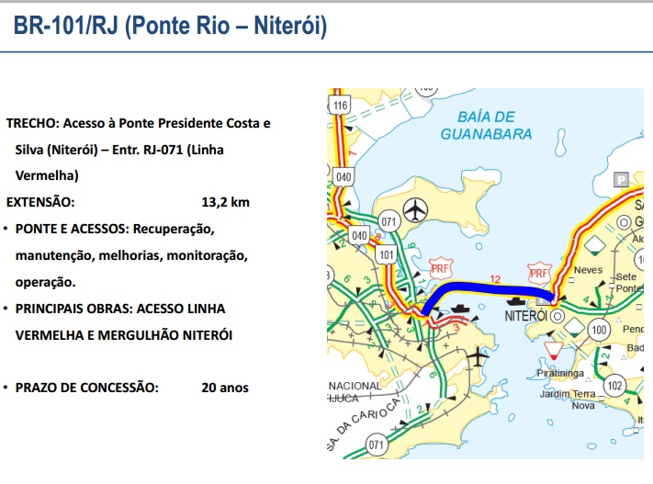Viewport: 653px width, 484px height.
Task: Click the ship icon near bridge's Rio end
Action: coord(460,309)
